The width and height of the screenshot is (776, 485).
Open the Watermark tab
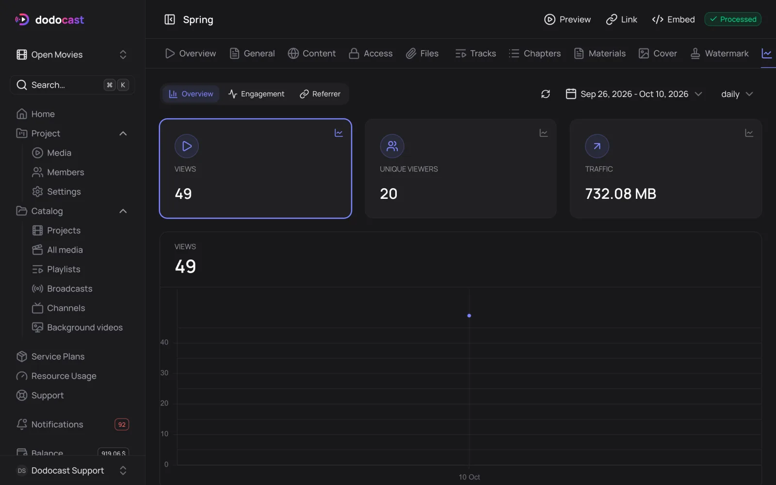click(719, 53)
